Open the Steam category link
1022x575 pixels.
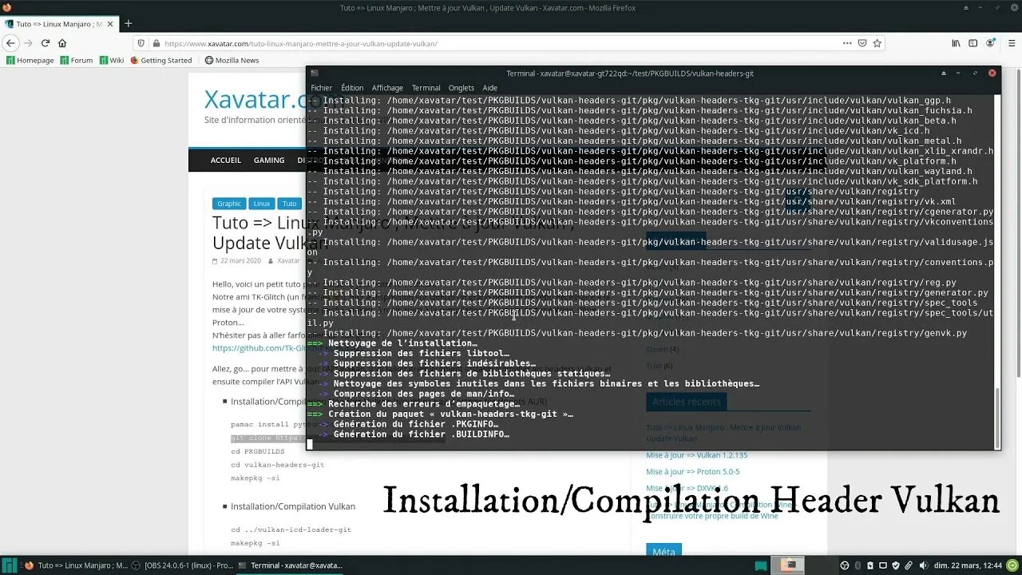(x=657, y=349)
